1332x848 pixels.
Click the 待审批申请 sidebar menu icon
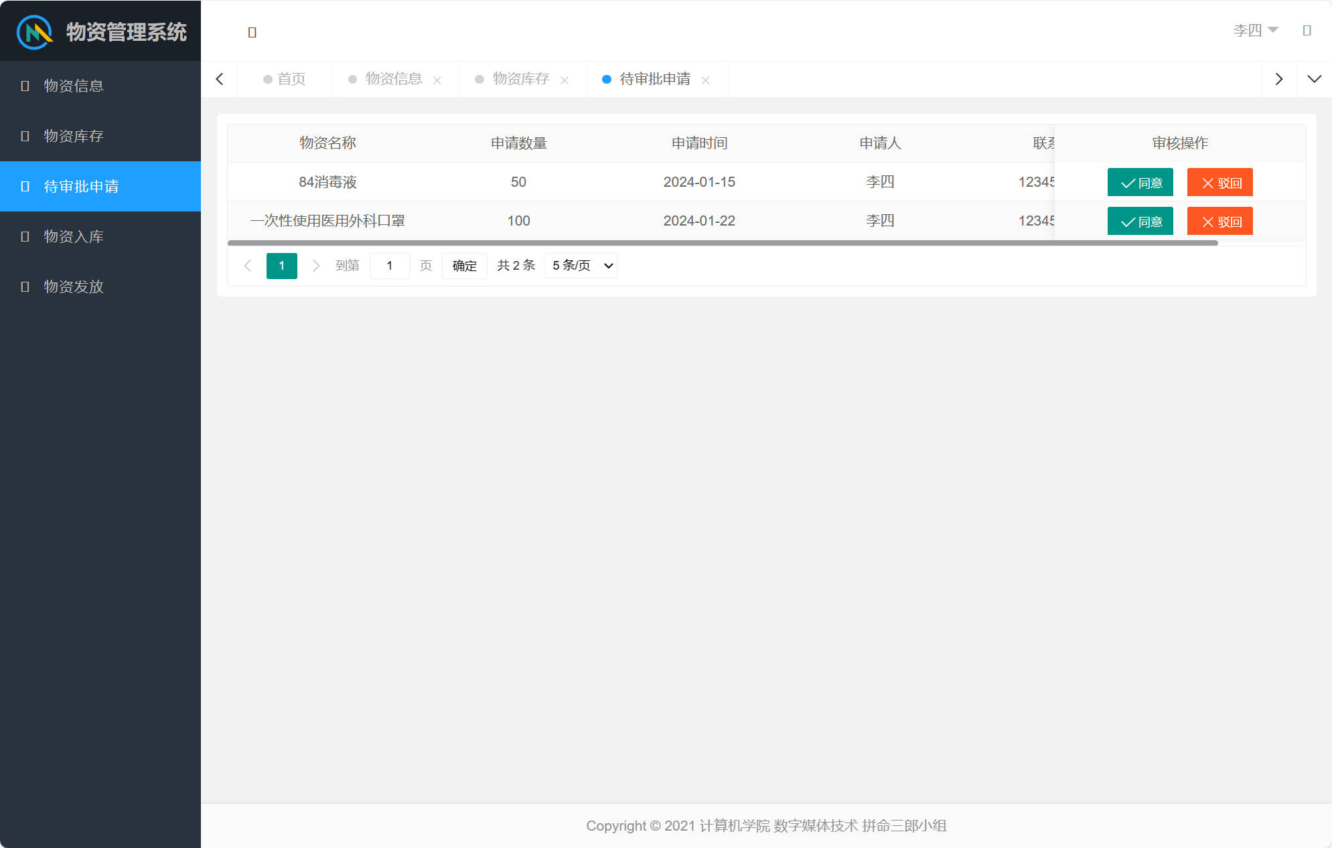point(25,186)
